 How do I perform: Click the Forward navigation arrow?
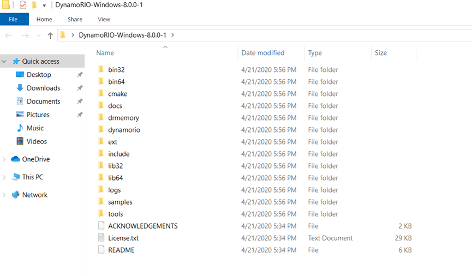click(26, 35)
